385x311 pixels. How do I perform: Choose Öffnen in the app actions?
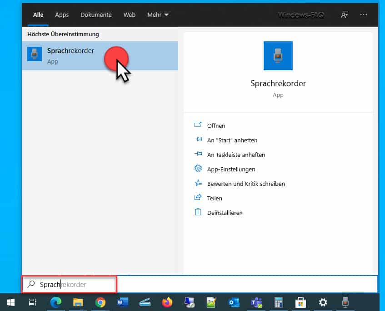216,126
